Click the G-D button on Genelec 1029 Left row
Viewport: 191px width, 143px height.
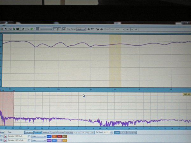coord(60,136)
